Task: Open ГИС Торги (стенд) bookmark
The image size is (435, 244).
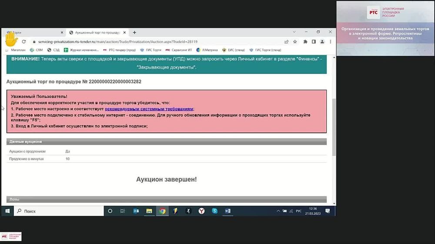Action: (x=265, y=50)
